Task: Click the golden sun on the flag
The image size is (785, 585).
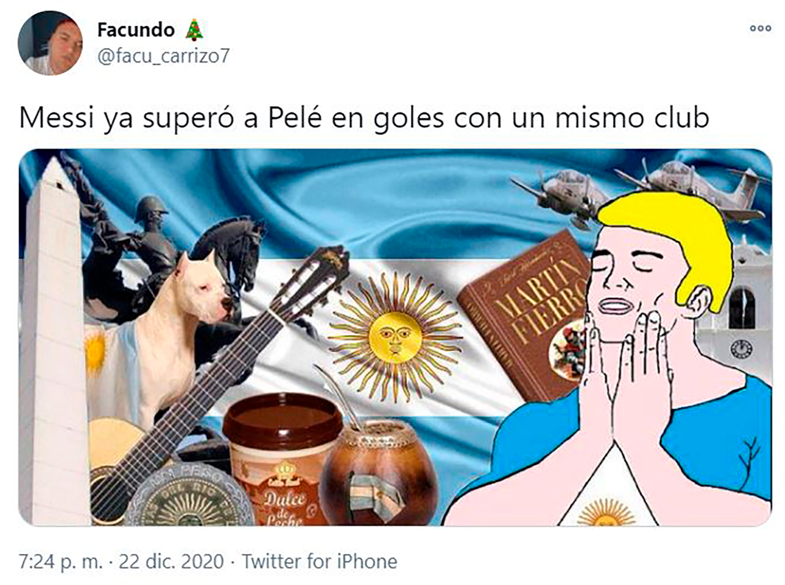Action: pos(395,337)
